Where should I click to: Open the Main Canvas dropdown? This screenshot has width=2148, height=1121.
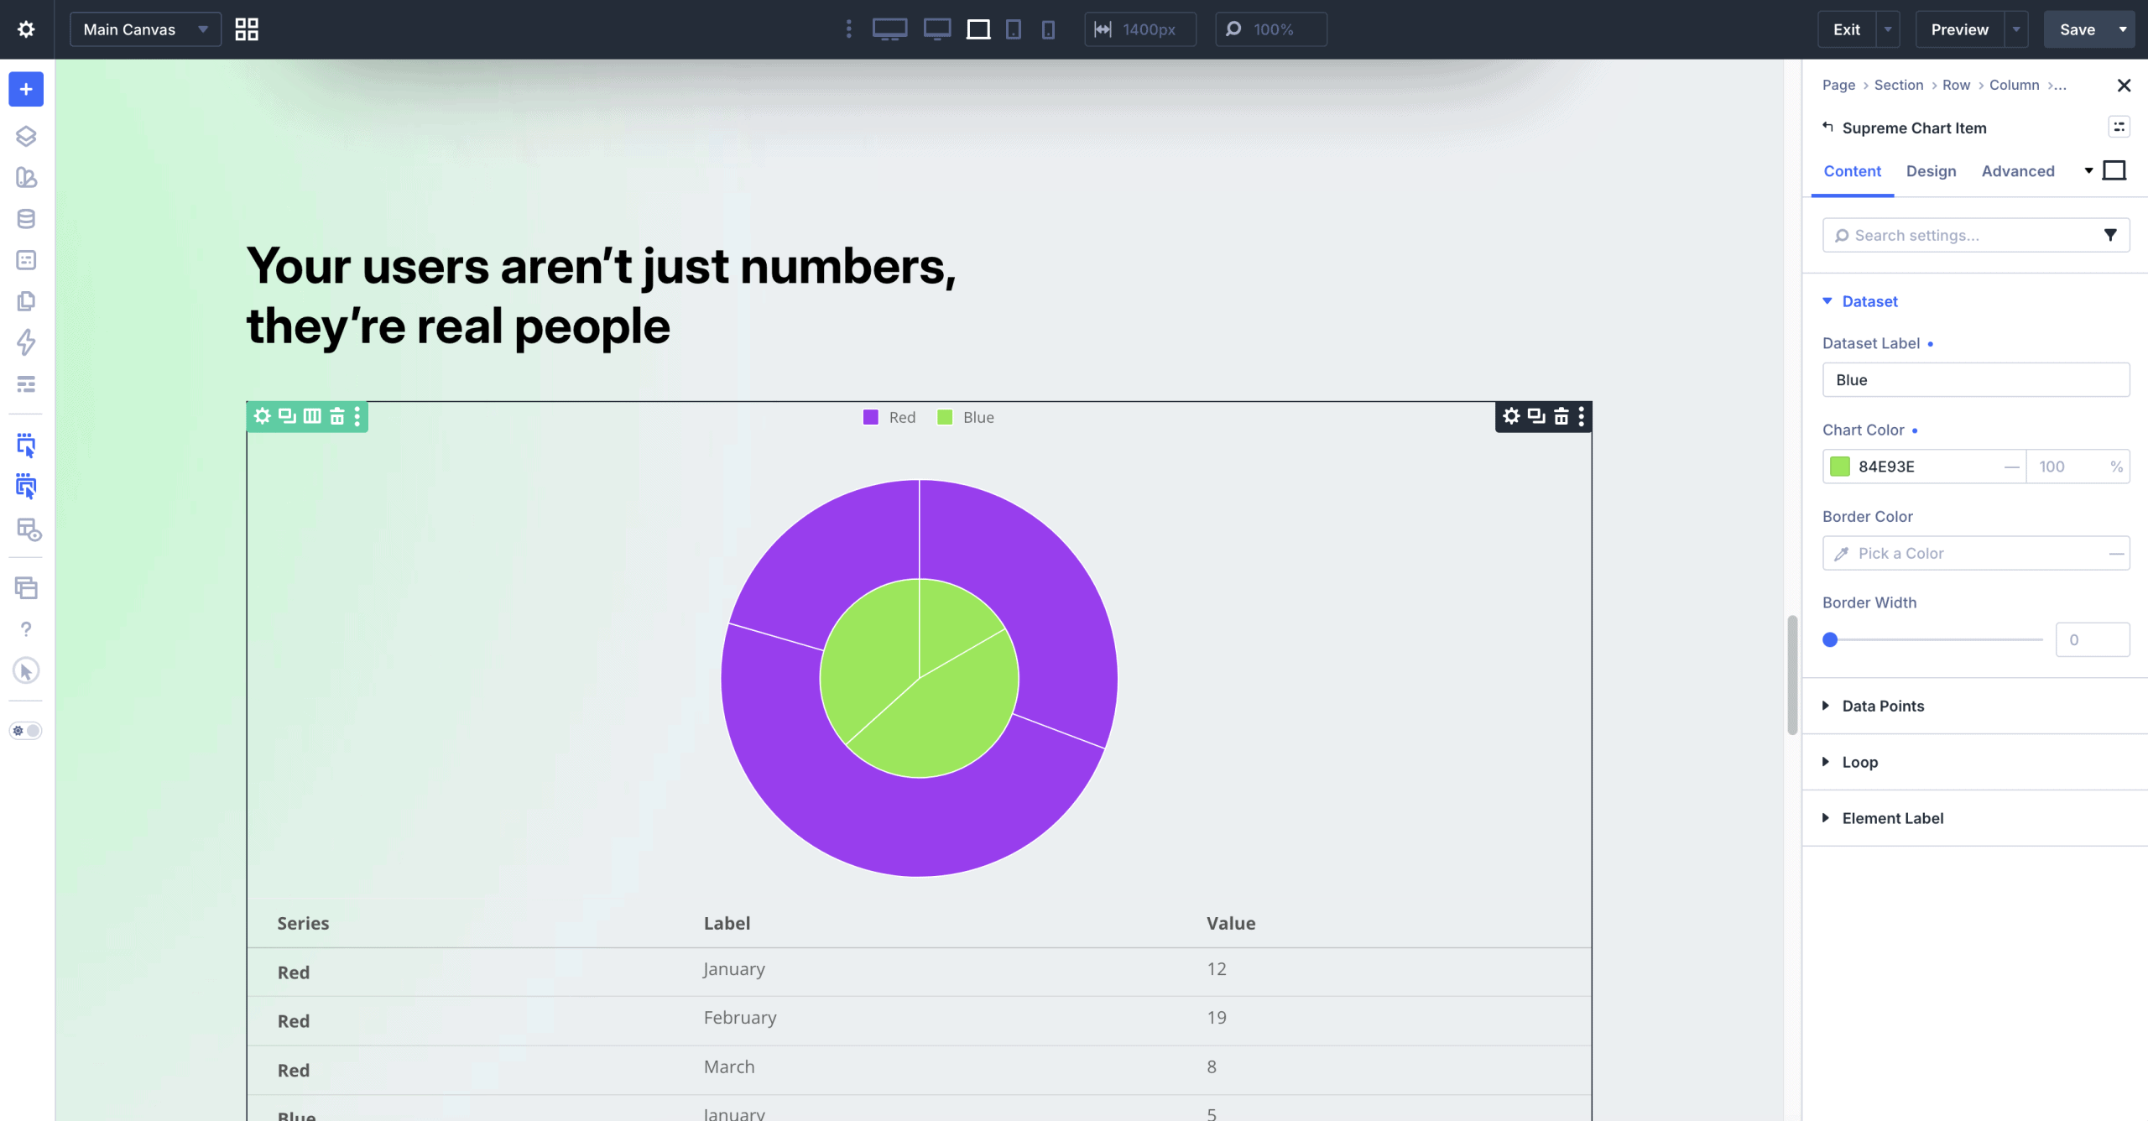coord(145,29)
